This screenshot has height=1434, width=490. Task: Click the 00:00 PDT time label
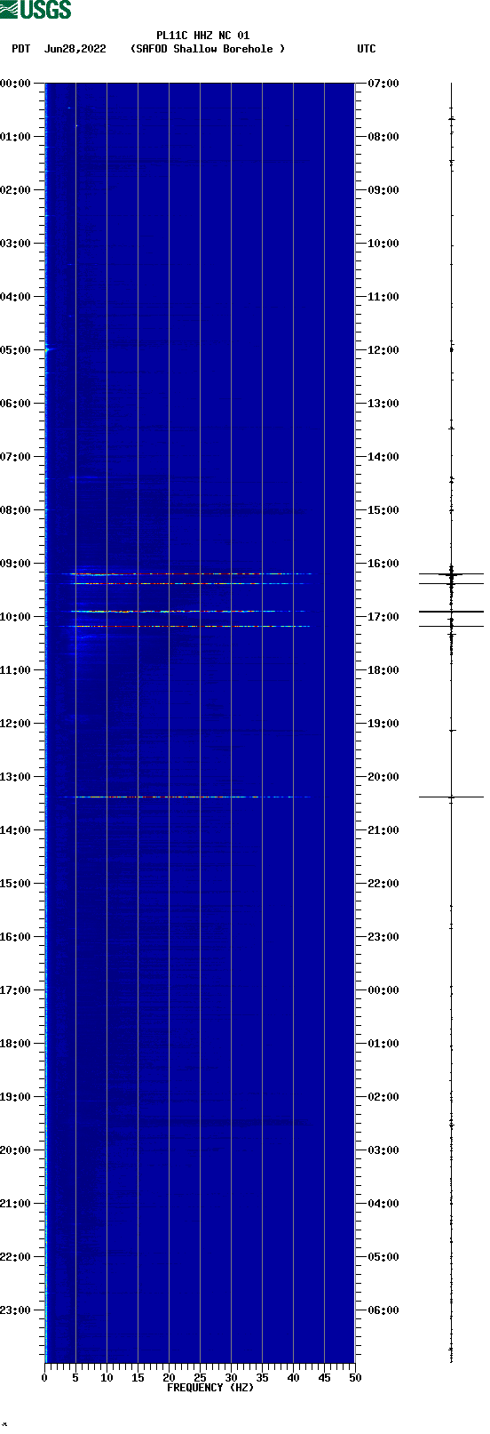[x=16, y=84]
